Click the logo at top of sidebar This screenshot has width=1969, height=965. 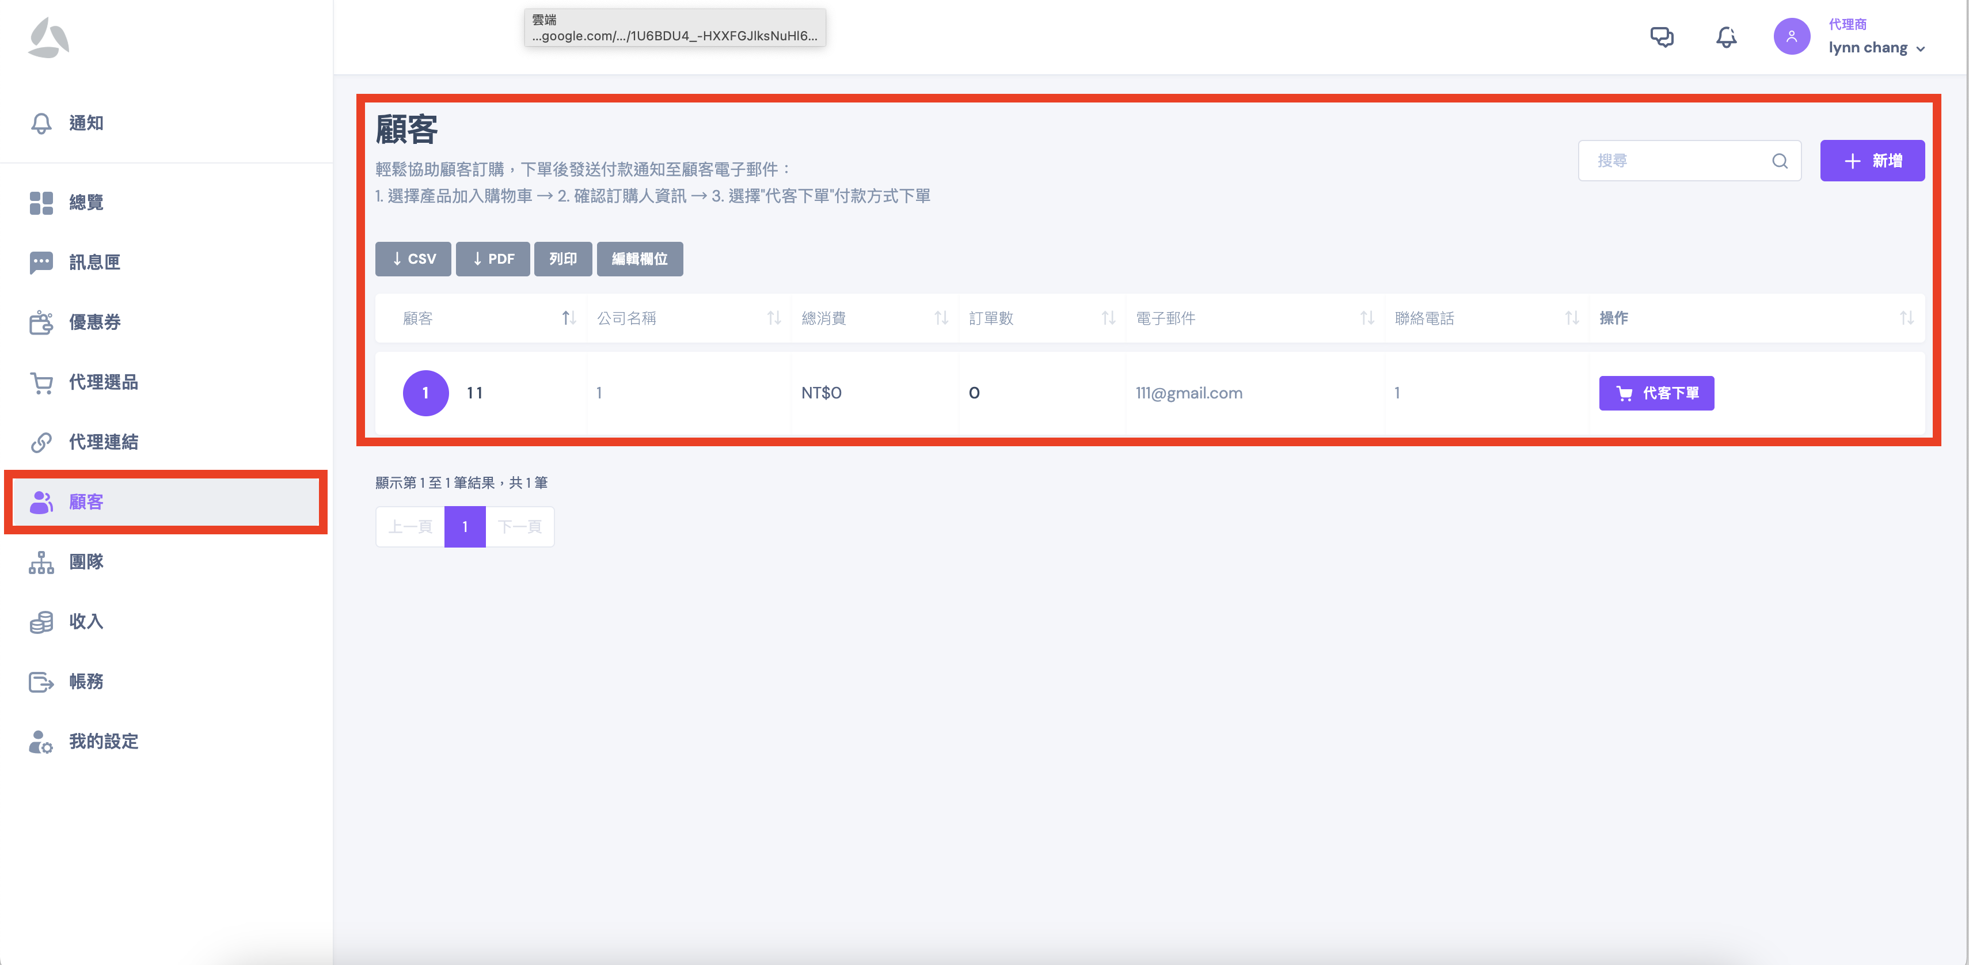[48, 38]
